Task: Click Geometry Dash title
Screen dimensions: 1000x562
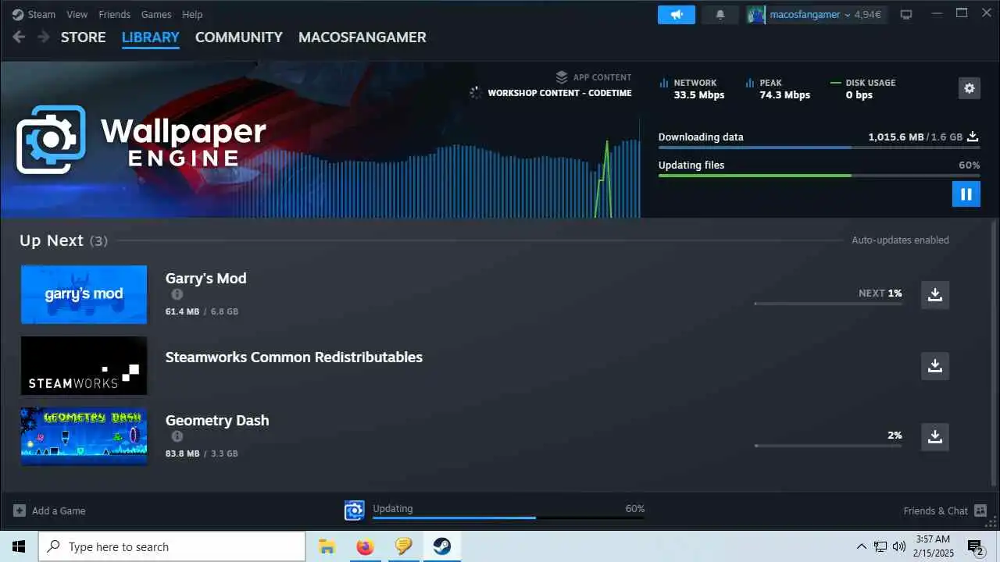Action: (x=217, y=420)
